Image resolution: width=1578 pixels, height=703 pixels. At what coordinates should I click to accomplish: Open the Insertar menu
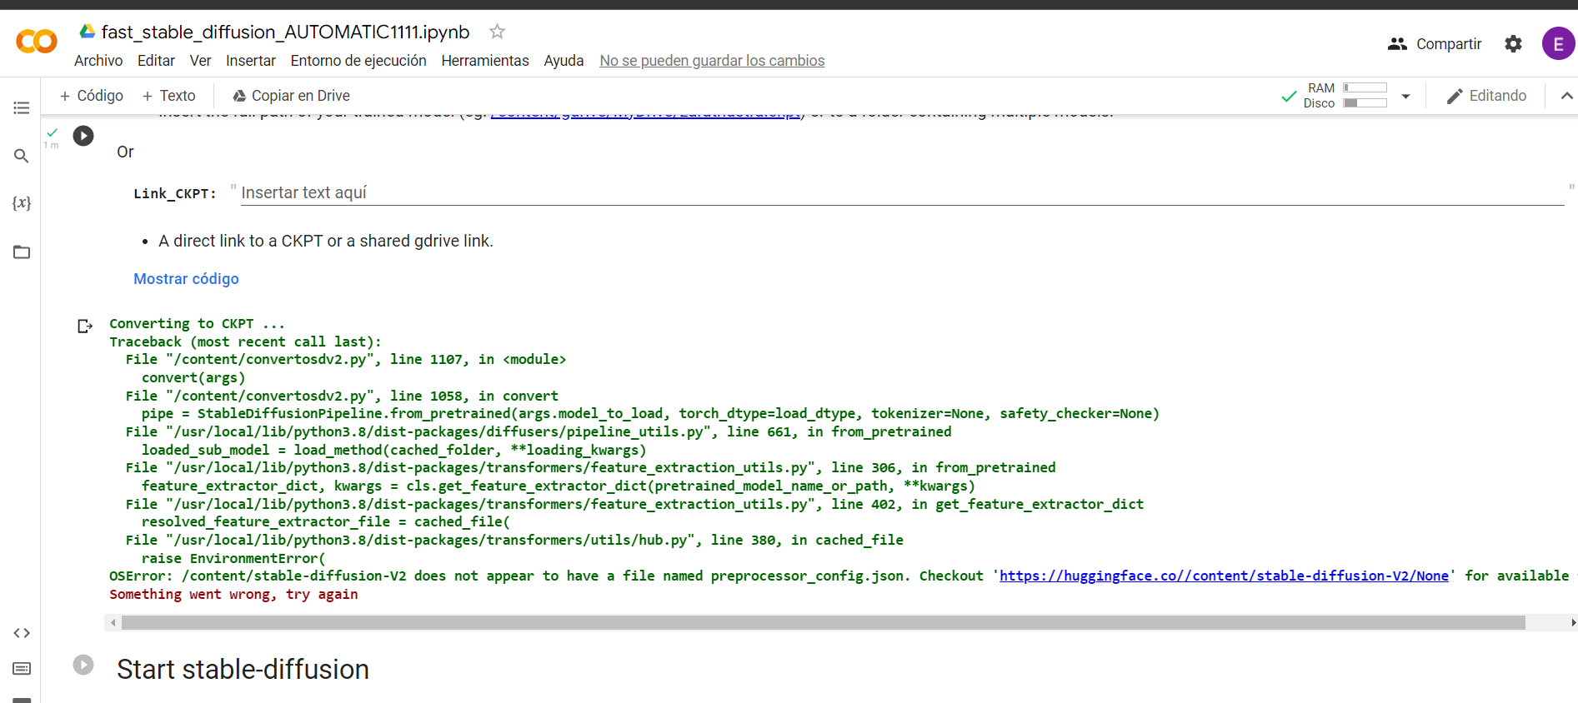[251, 61]
